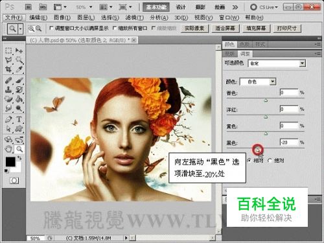Click the Zoom Out icon in options bar
Image resolution: width=324 pixels, height=243 pixels.
(38, 29)
